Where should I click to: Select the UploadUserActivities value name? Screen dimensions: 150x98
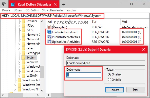(66, 42)
